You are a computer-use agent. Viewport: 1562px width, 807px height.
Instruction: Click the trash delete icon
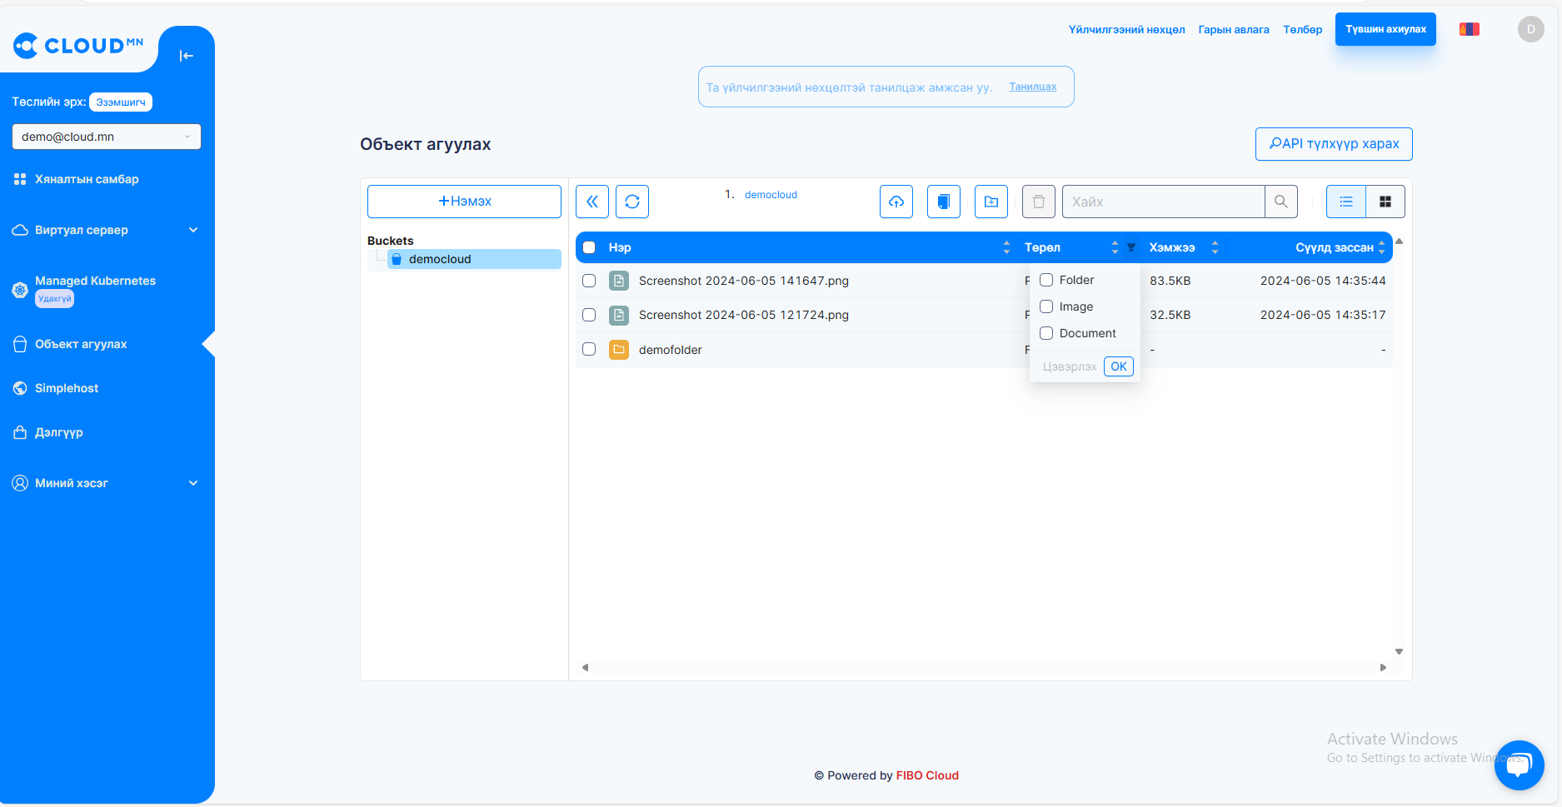point(1039,202)
